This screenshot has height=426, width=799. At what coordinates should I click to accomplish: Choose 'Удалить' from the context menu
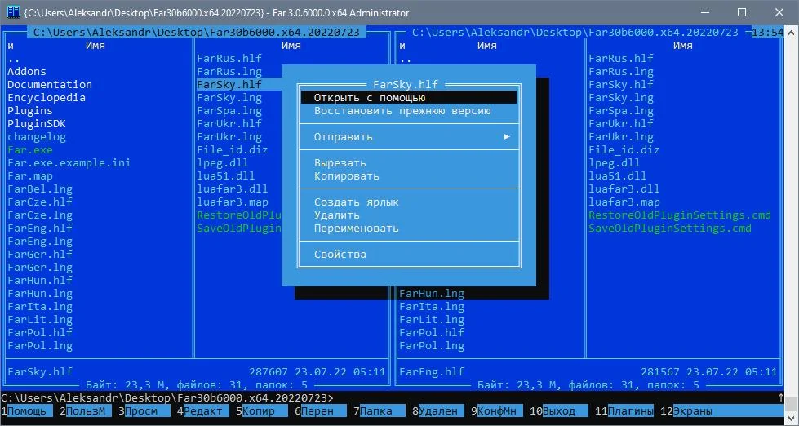tap(336, 215)
